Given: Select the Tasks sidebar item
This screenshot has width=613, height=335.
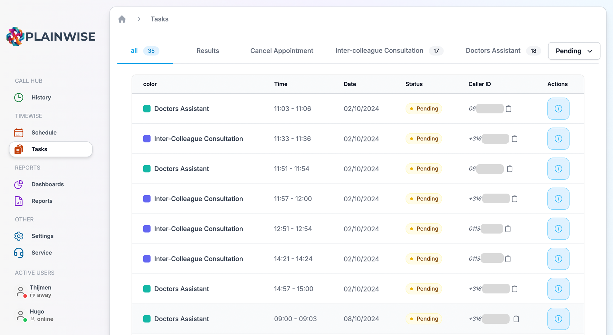Looking at the screenshot, I should click(51, 149).
